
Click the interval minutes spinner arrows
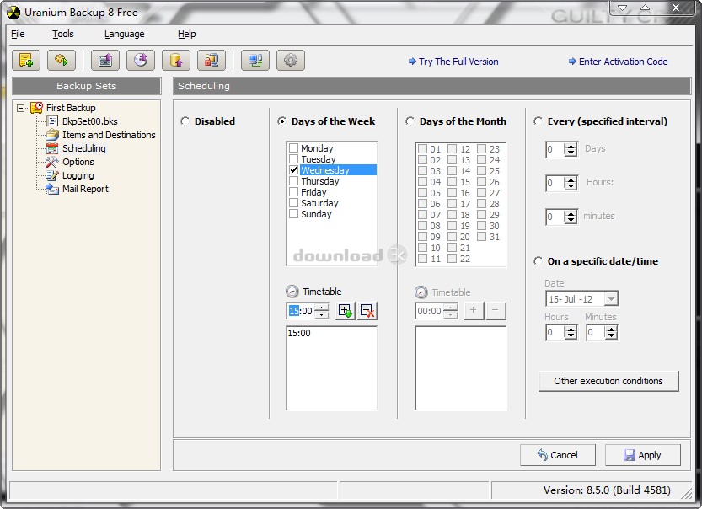tap(571, 217)
